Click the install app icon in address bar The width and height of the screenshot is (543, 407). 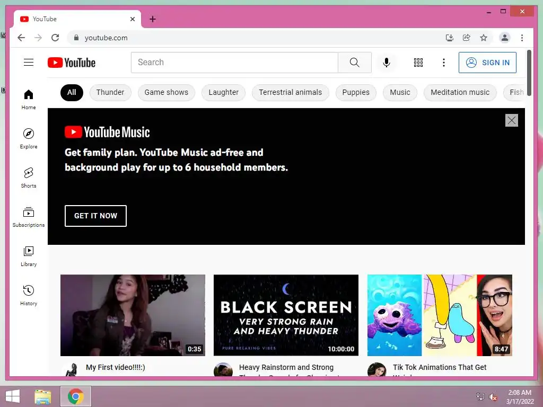point(450,38)
